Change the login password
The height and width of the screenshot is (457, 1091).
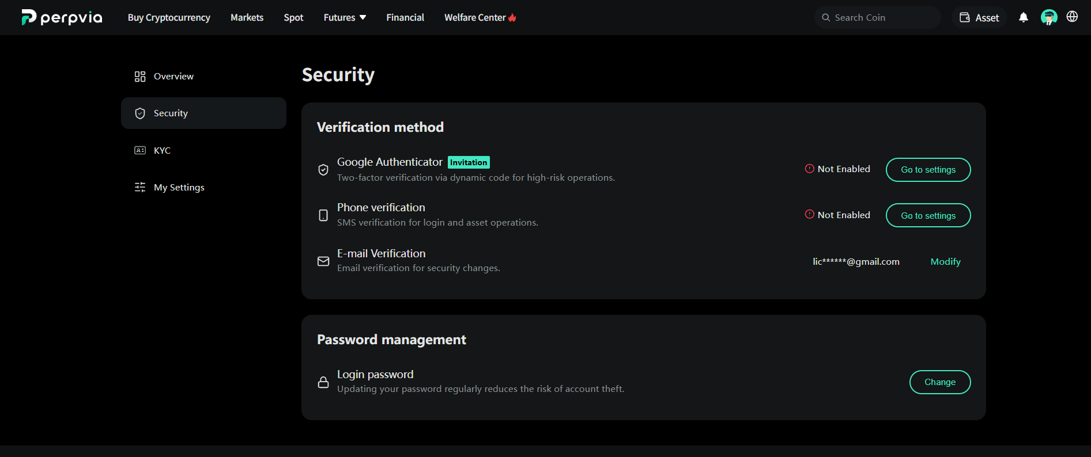tap(940, 382)
